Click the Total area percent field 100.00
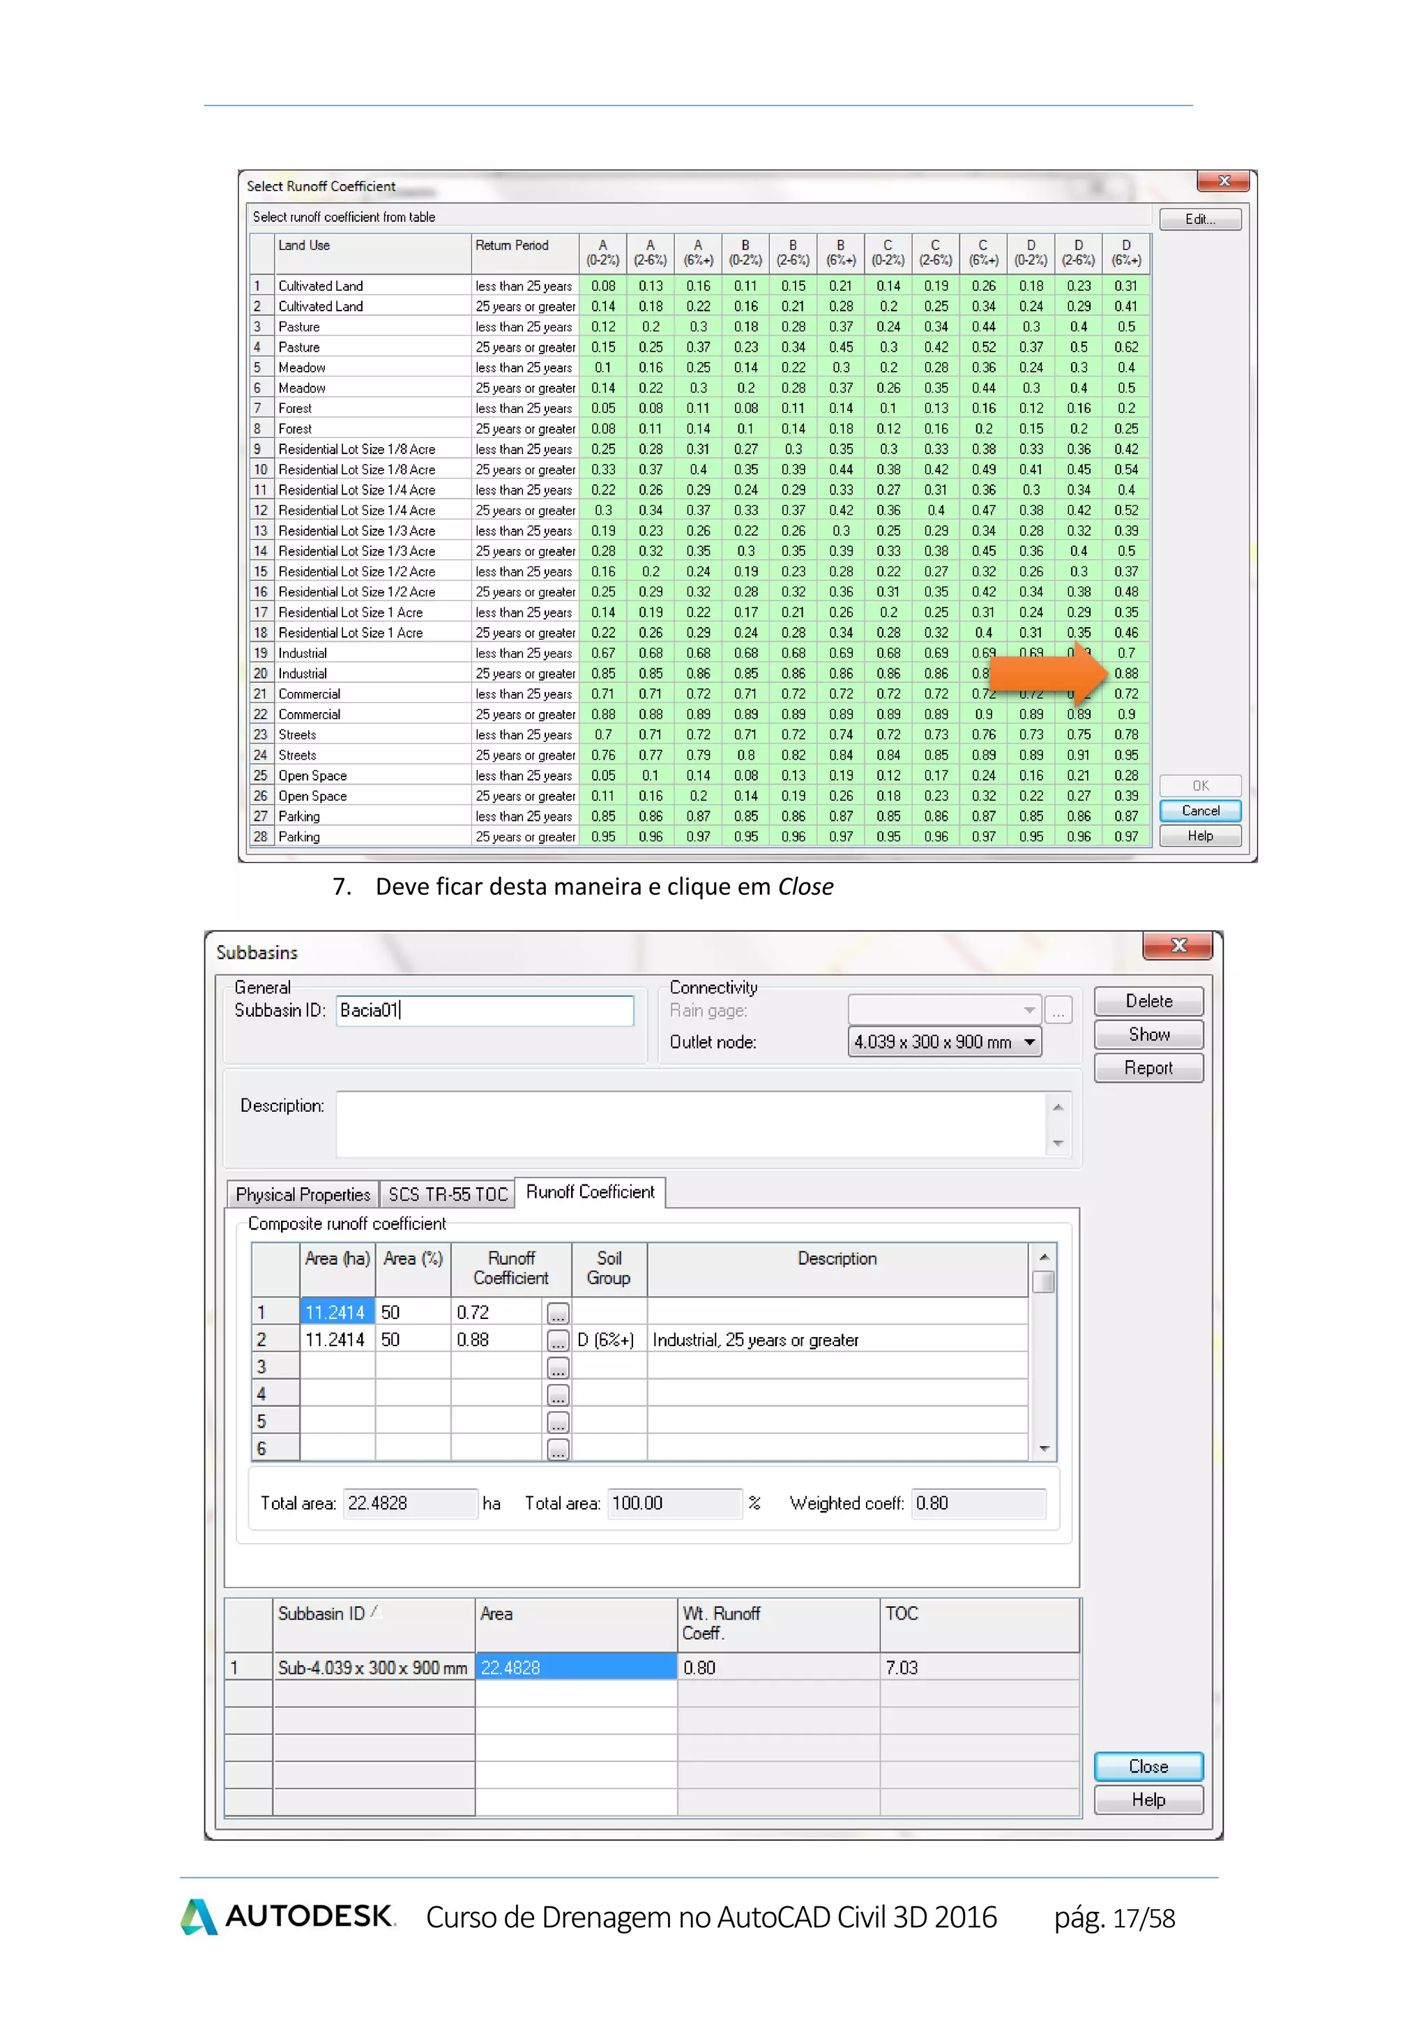 [674, 1504]
